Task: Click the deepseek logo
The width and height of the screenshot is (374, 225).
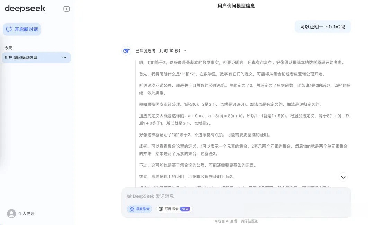Action: coord(25,9)
